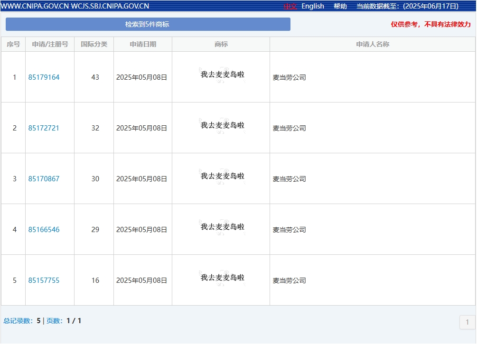Click the 页数 page count label
This screenshot has height=345, width=477.
[55, 321]
